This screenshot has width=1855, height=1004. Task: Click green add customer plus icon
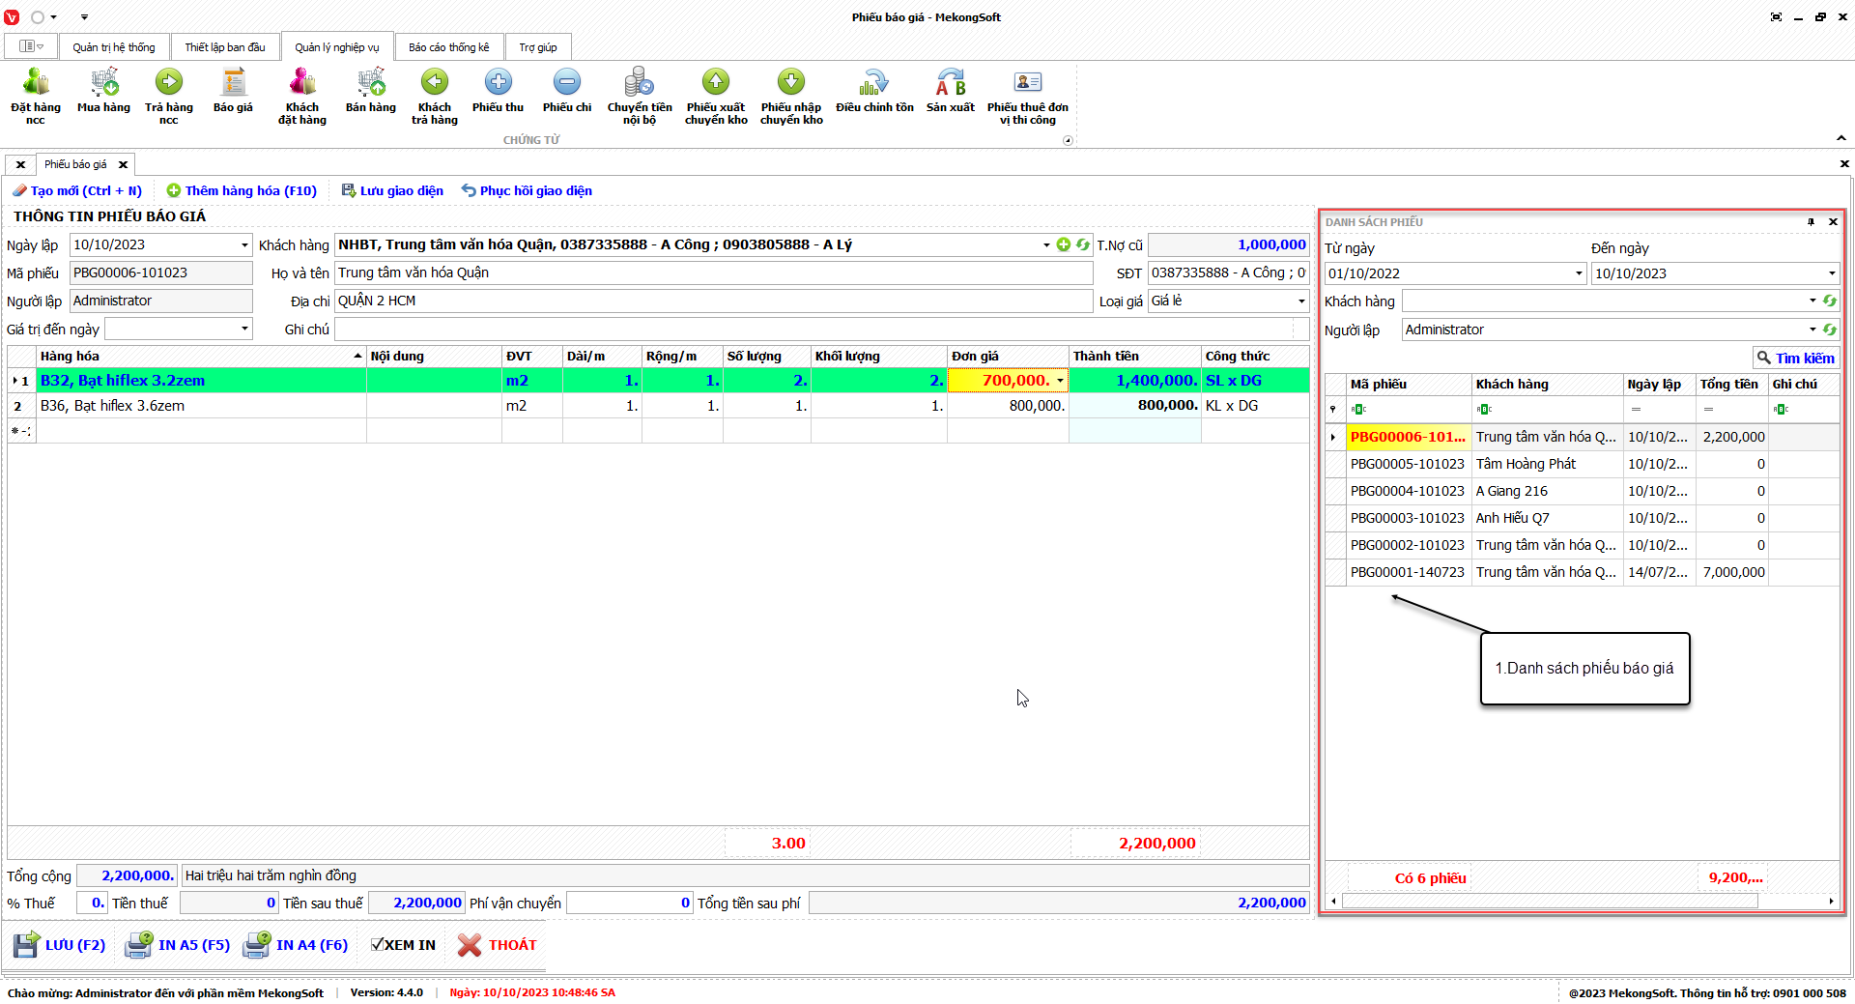point(1064,244)
